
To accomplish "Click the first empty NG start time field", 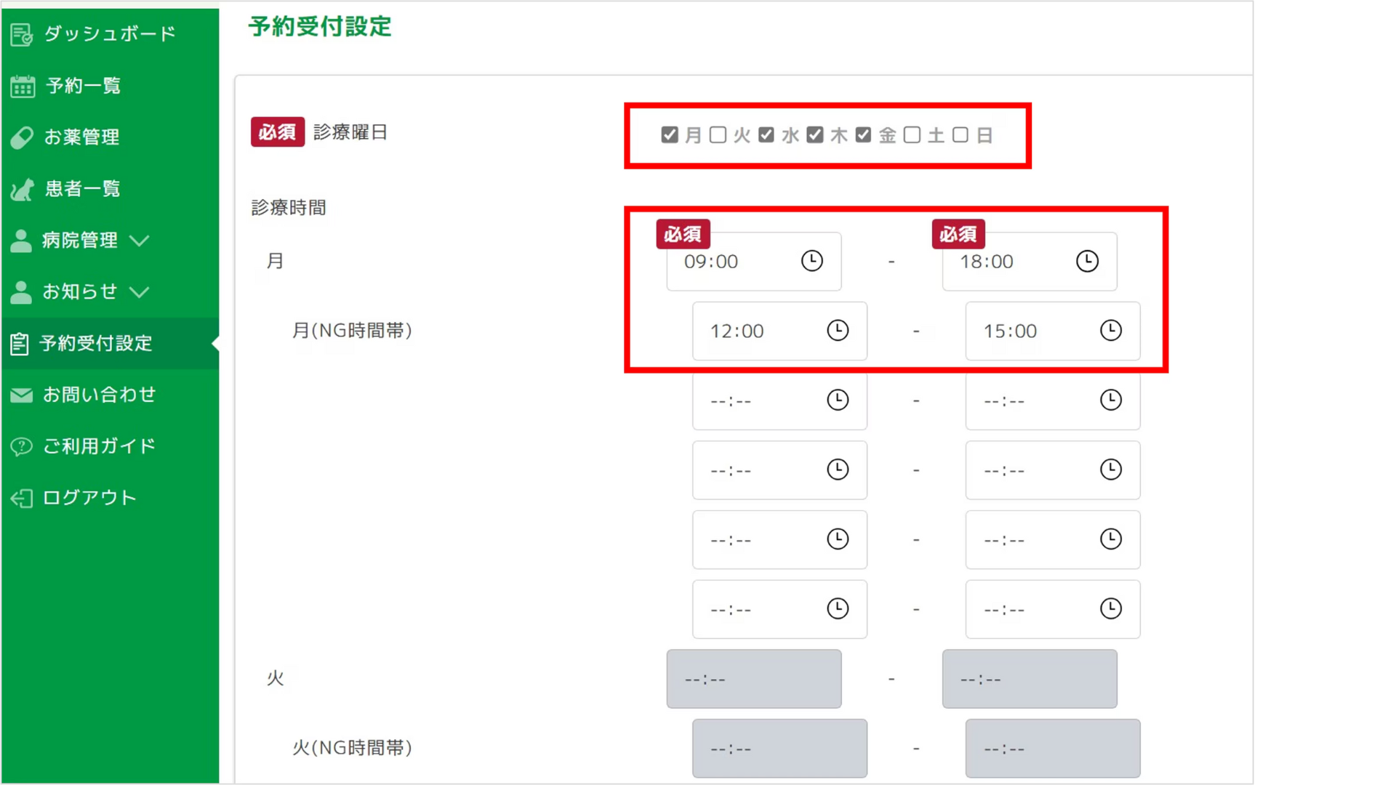I will (756, 400).
